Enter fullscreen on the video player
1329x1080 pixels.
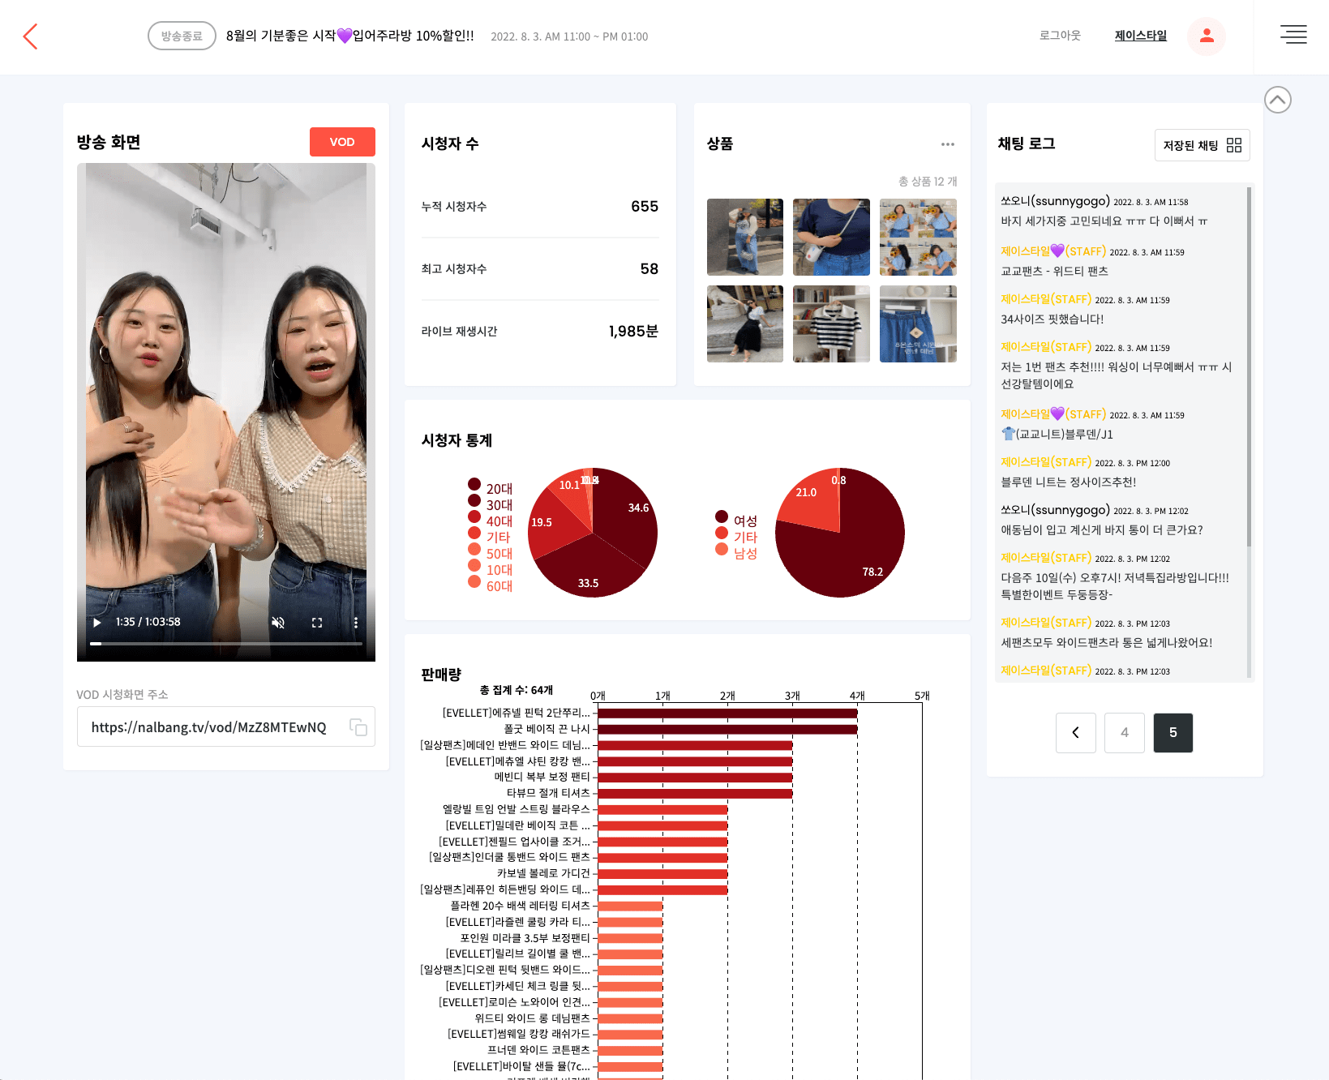pos(317,623)
